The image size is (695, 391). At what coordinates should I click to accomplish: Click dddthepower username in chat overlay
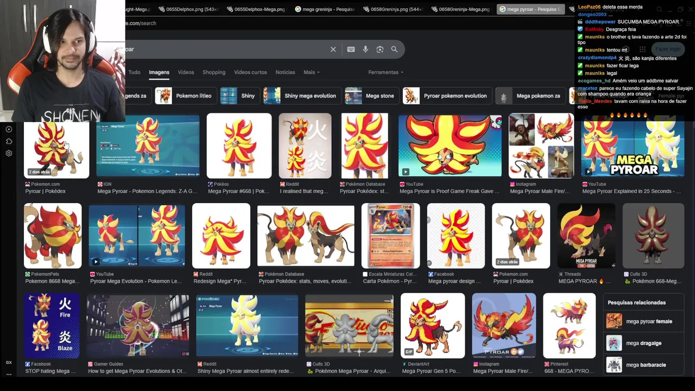600,22
